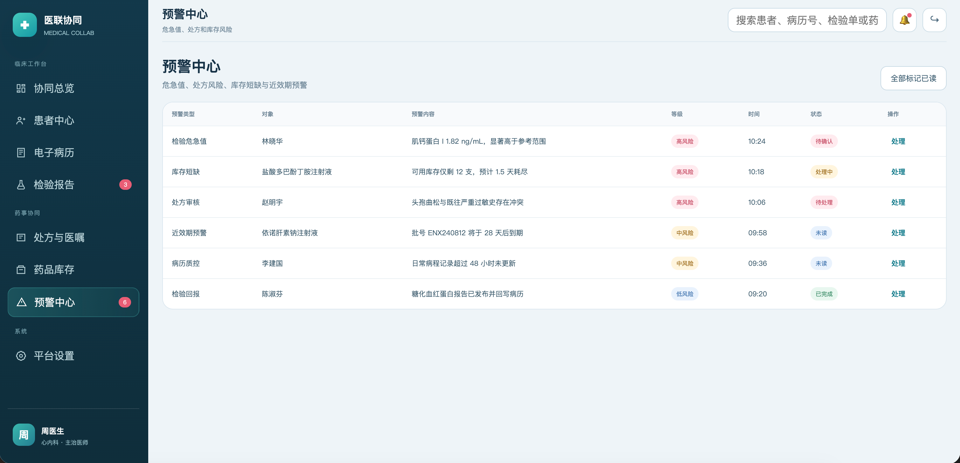Click 高风险 tag in 林晓华 row
960x463 pixels.
(x=685, y=141)
